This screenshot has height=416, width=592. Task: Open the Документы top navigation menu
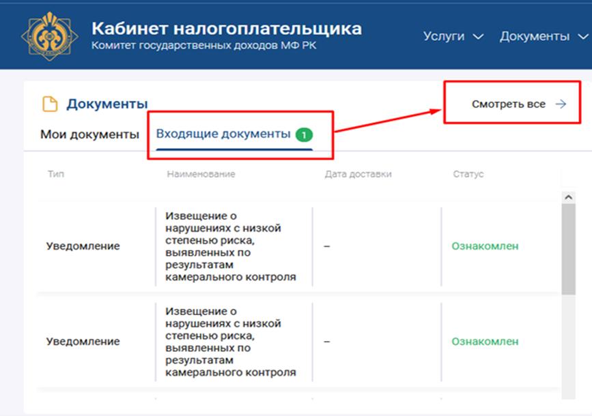click(534, 36)
